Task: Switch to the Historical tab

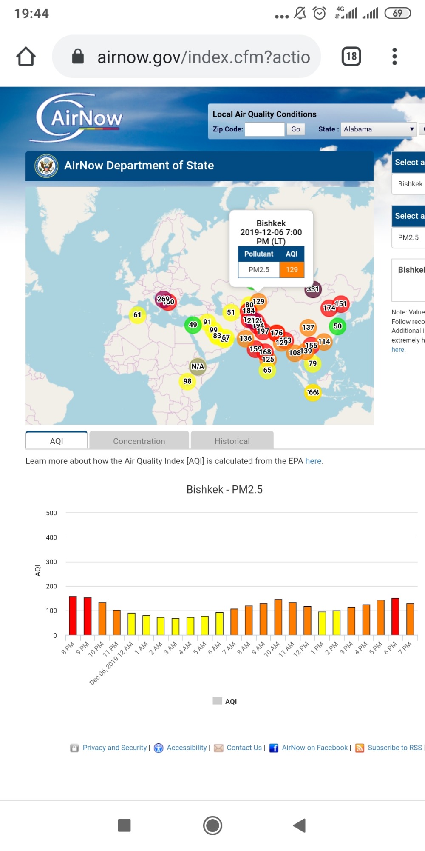Action: pyautogui.click(x=232, y=441)
